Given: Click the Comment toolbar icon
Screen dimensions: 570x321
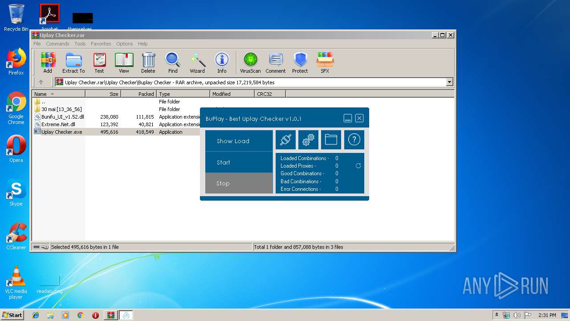Looking at the screenshot, I should pyautogui.click(x=276, y=62).
